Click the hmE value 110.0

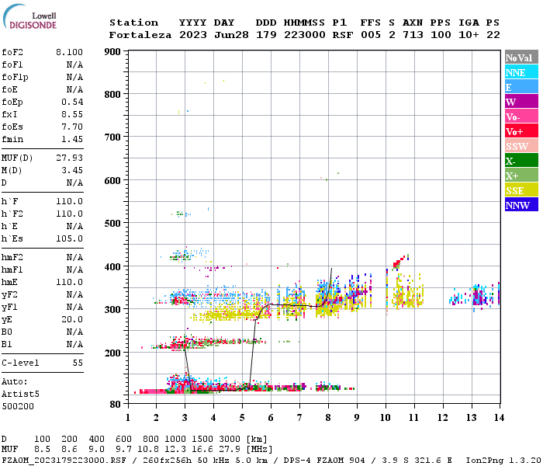[x=69, y=282]
